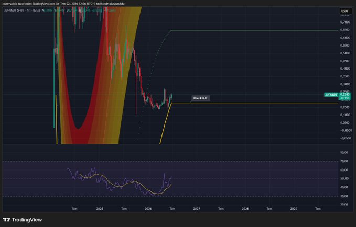This screenshot has height=227, width=356.
Task: Click the 30,00 RSI axis label
Action: (x=344, y=196)
